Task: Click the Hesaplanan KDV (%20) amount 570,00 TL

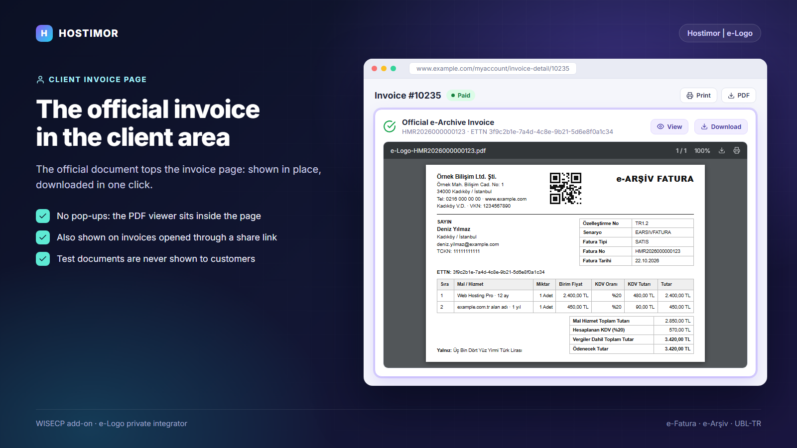Action: pyautogui.click(x=679, y=330)
